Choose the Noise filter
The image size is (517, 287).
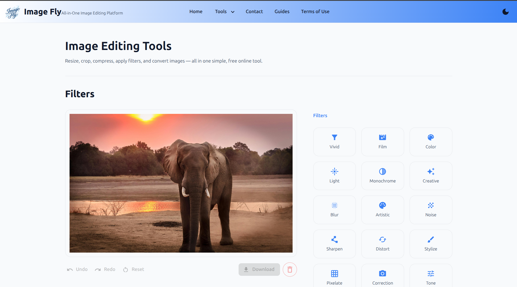coord(431,210)
